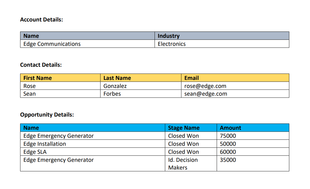Open the sean@edge.com email address
The height and width of the screenshot is (189, 310).
pos(206,94)
